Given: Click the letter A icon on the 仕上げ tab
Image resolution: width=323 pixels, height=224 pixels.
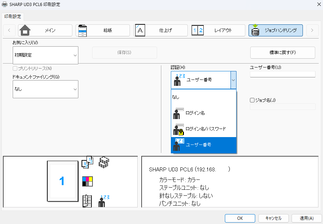Looking at the screenshot, I should coord(140,30).
